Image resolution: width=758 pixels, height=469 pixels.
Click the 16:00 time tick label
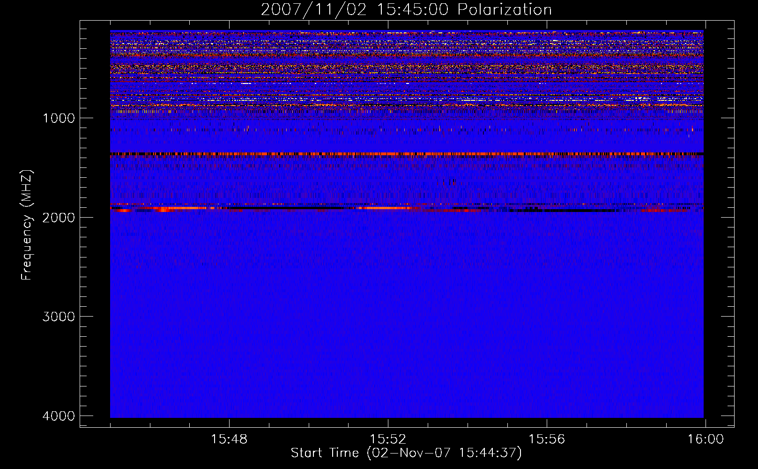click(x=706, y=439)
